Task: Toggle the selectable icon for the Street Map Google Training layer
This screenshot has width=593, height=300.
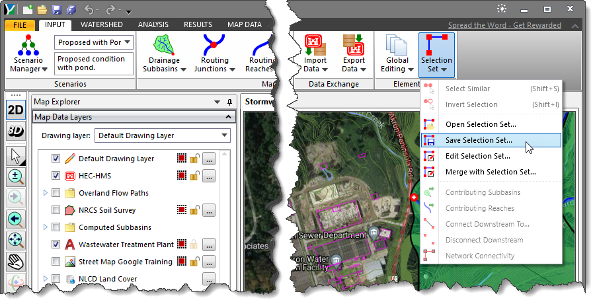Action: click(x=182, y=262)
